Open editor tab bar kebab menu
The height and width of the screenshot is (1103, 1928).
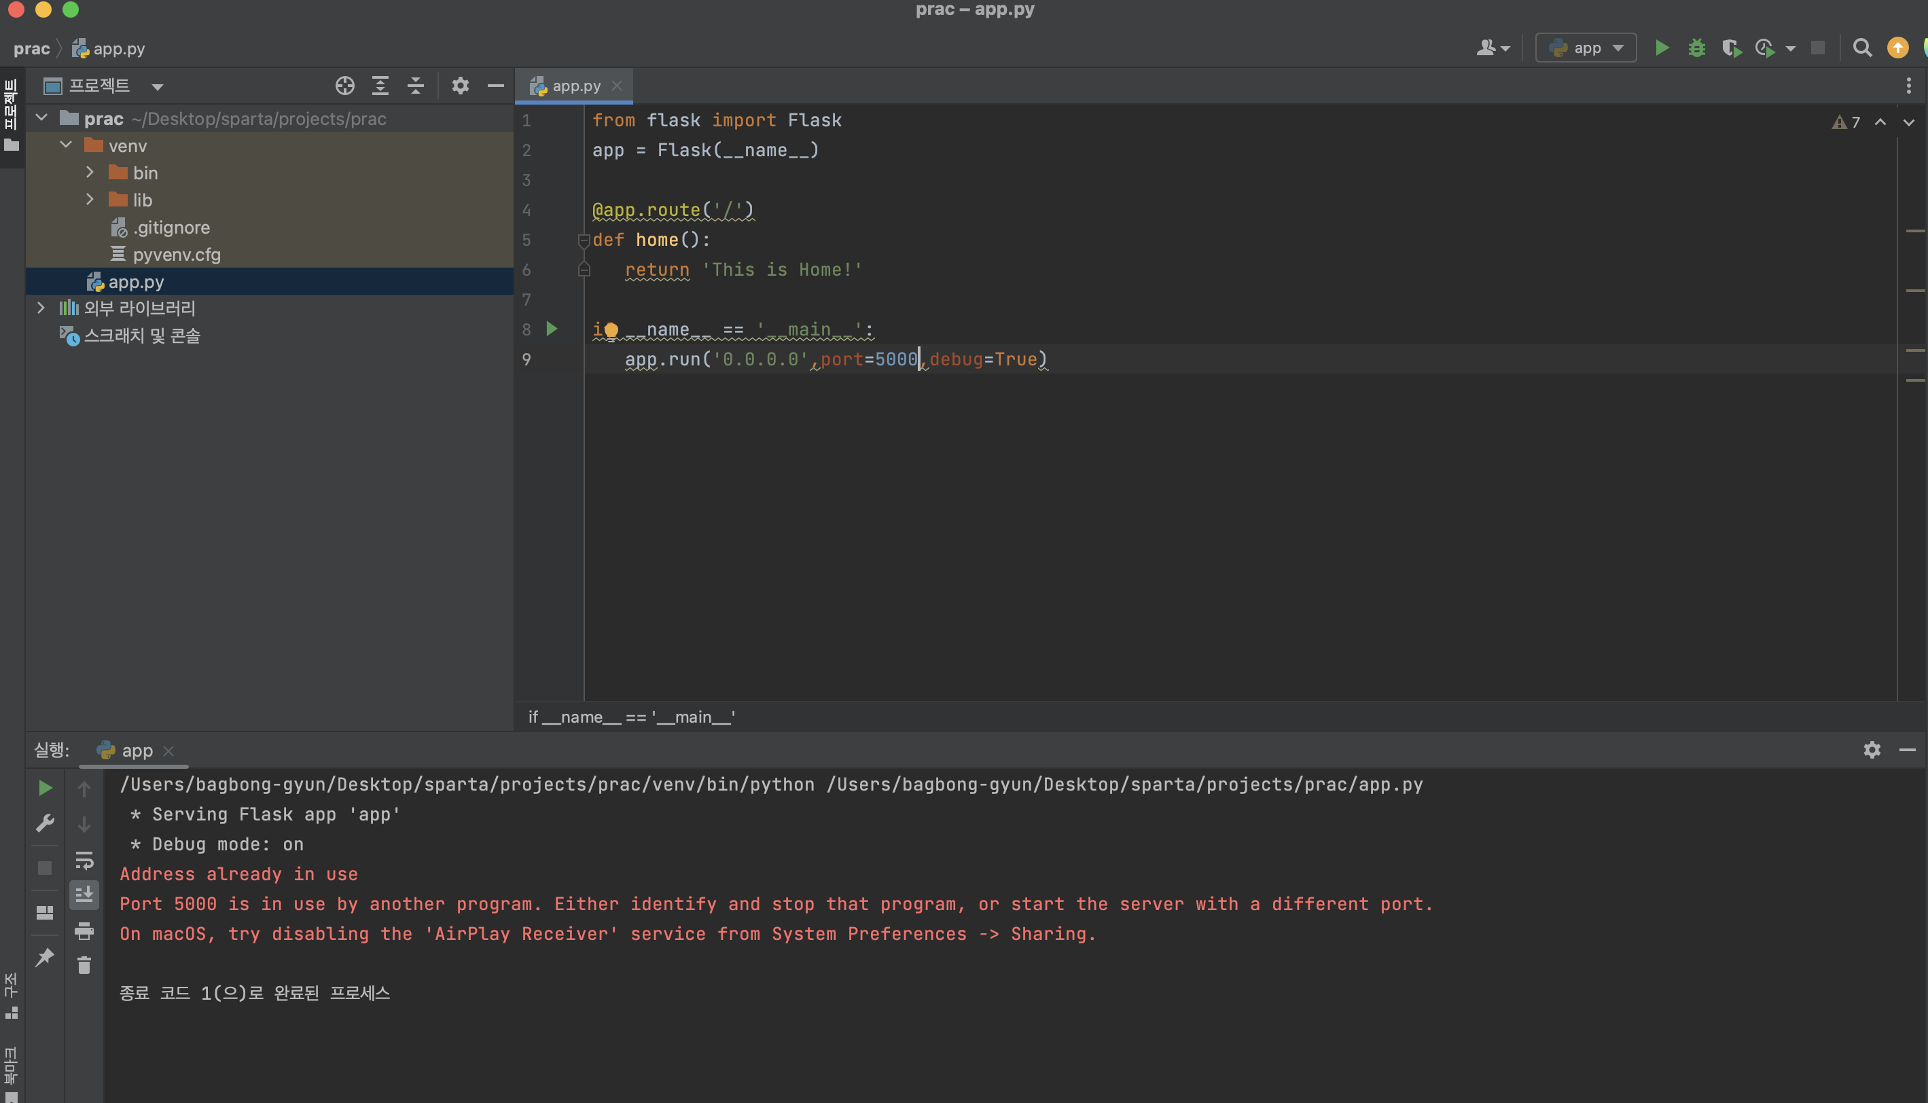(1908, 86)
